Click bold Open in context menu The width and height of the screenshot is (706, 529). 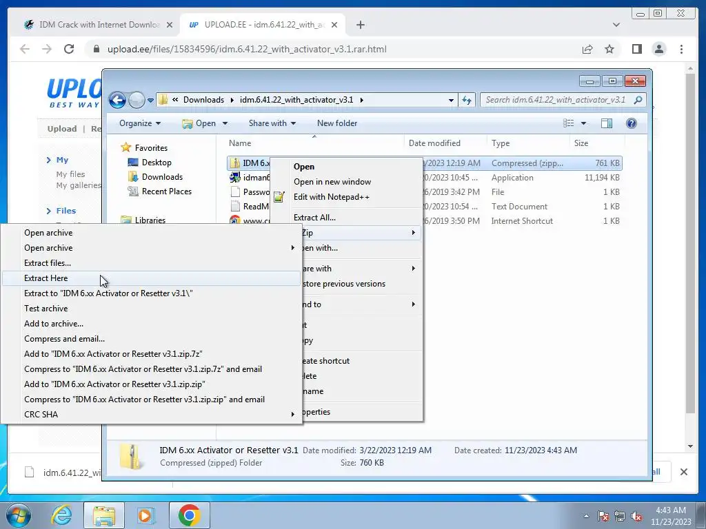click(304, 167)
